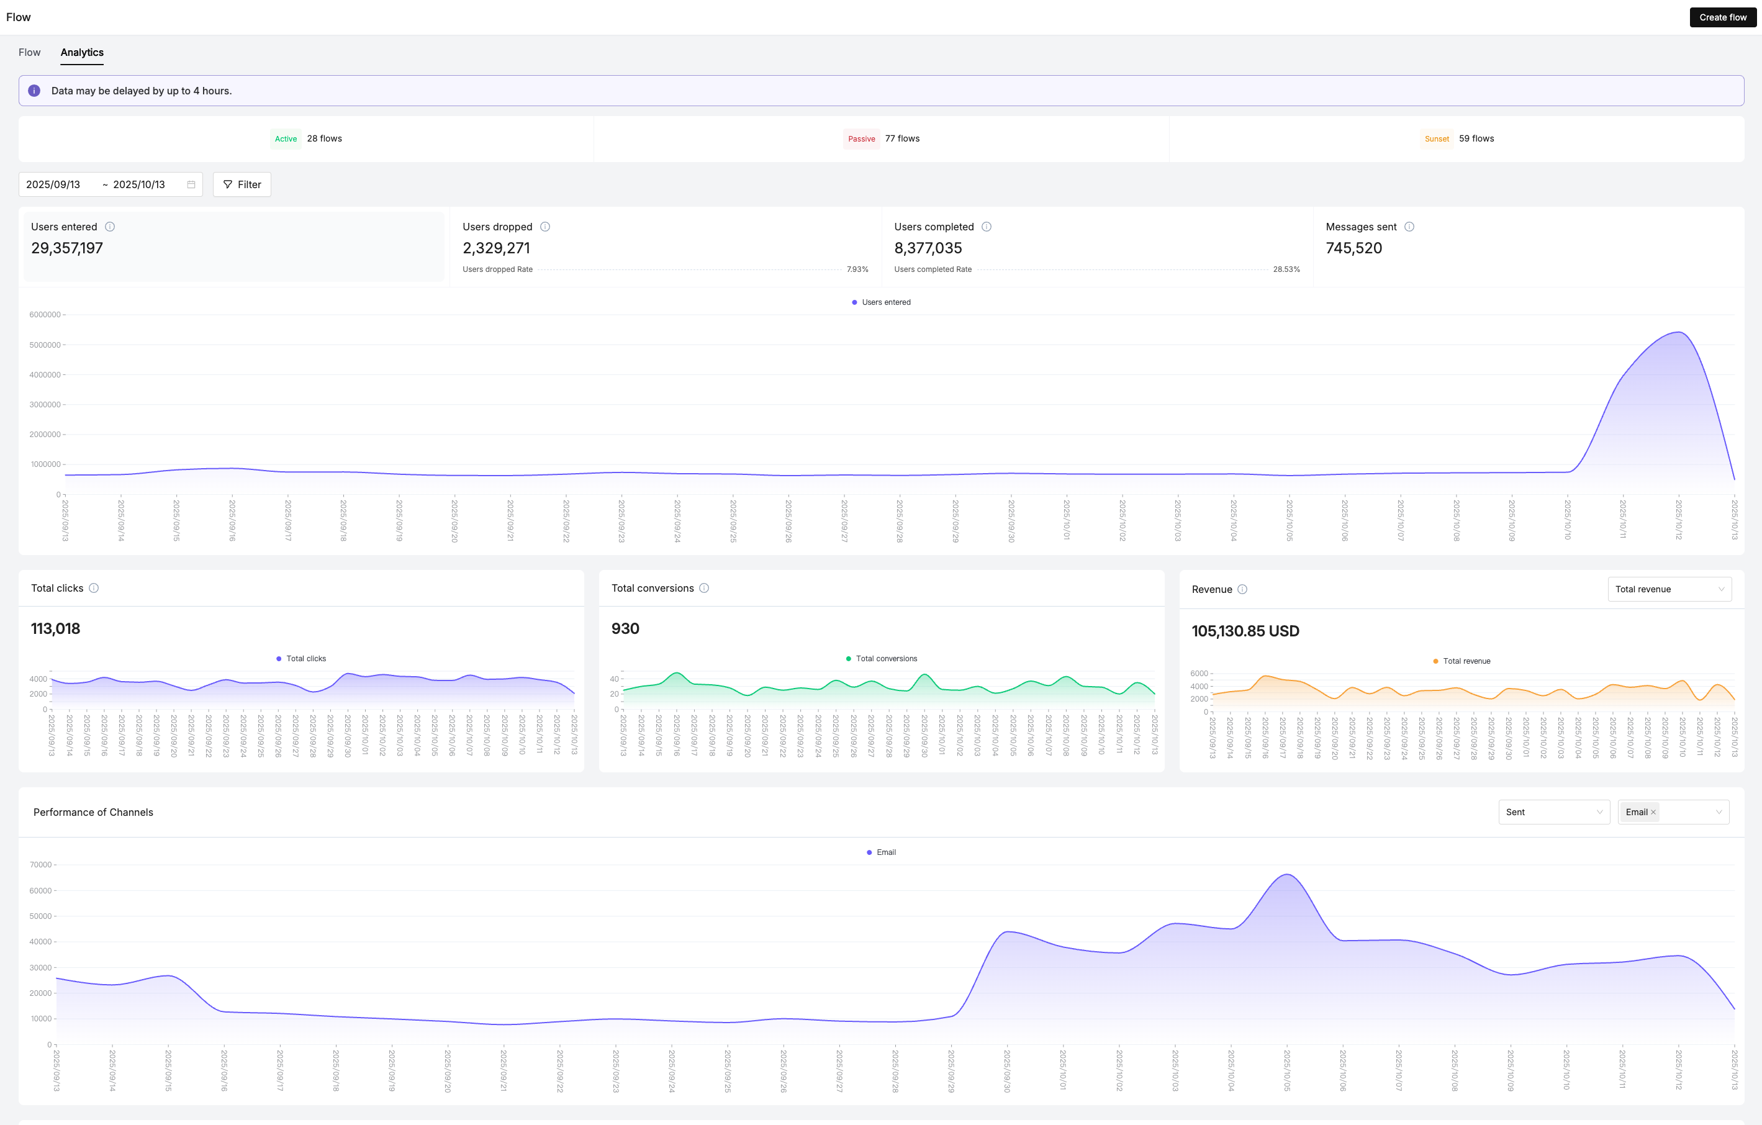The image size is (1762, 1125).
Task: Click the start date 2025/09/13 field
Action: pos(53,184)
